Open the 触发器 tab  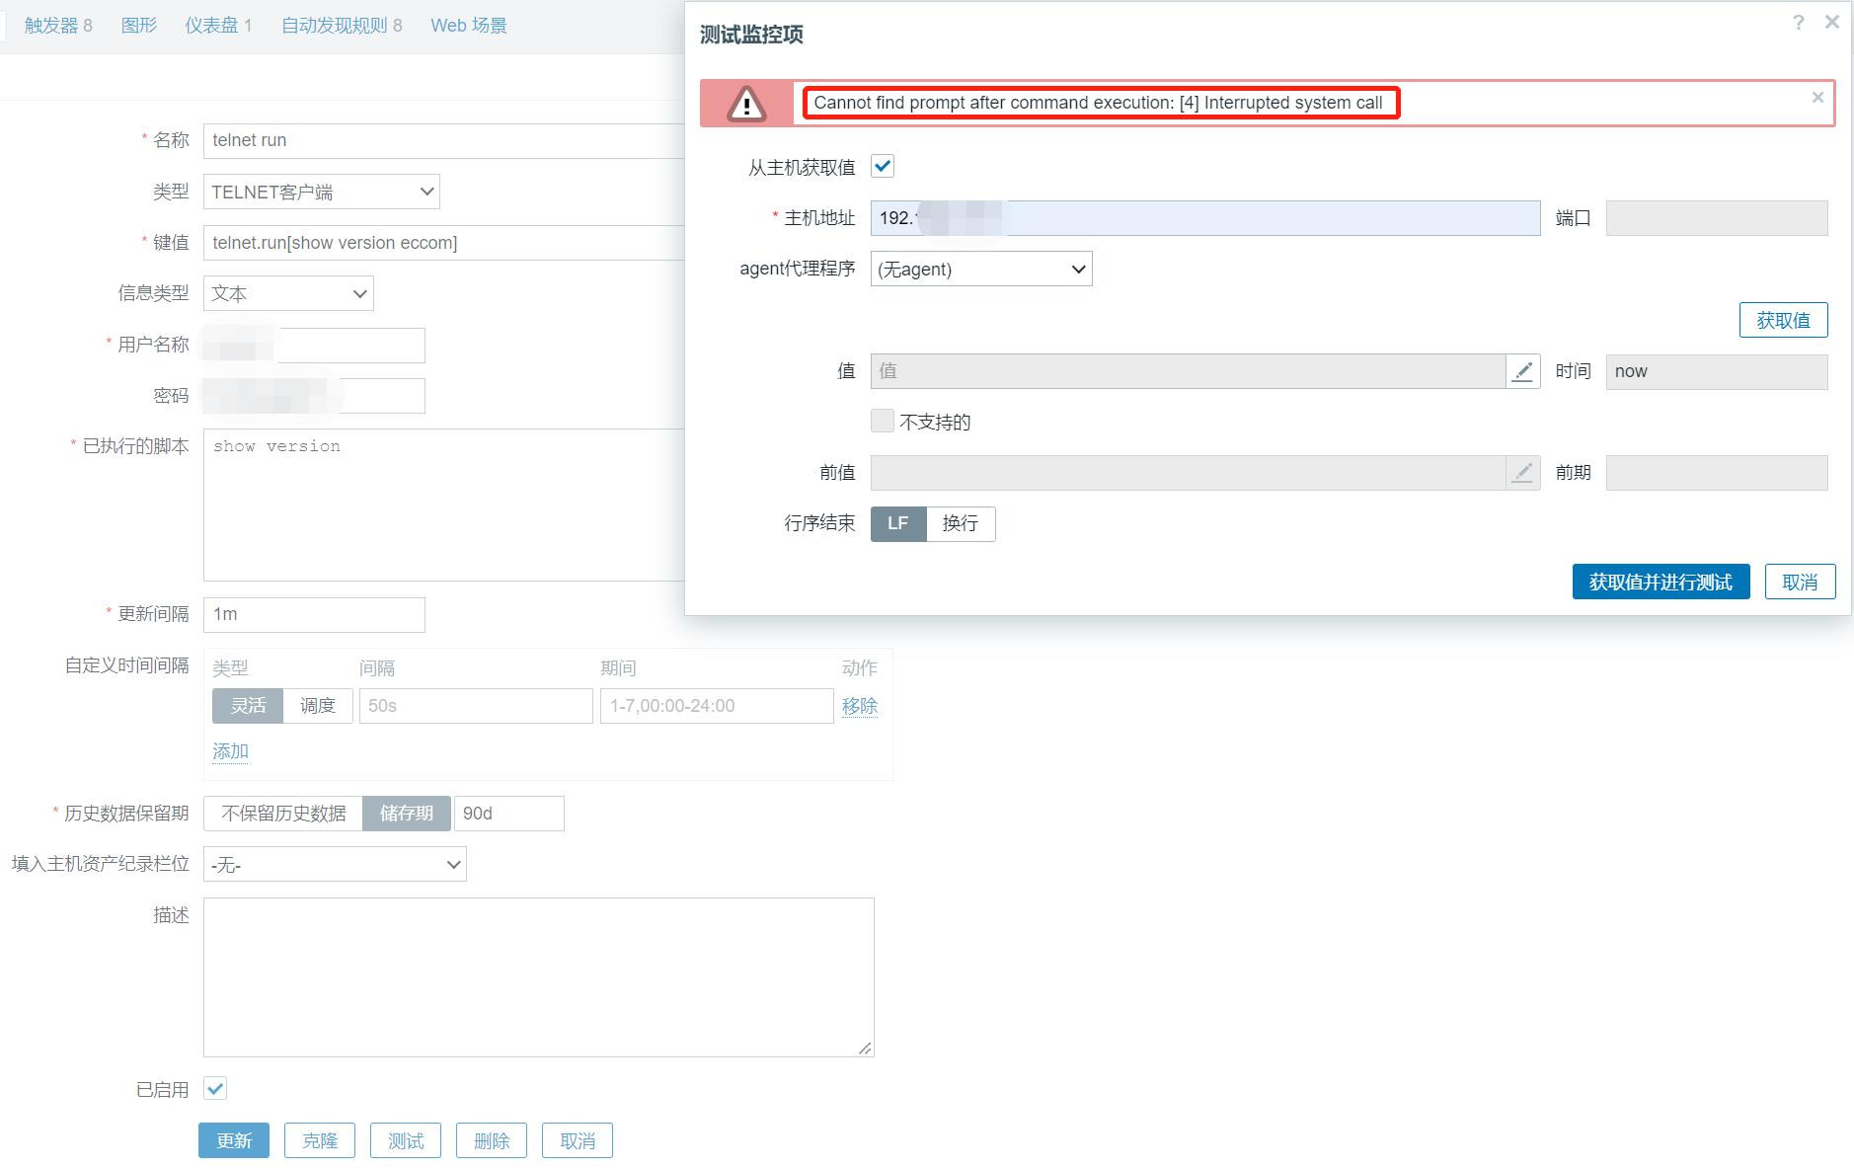[x=58, y=26]
